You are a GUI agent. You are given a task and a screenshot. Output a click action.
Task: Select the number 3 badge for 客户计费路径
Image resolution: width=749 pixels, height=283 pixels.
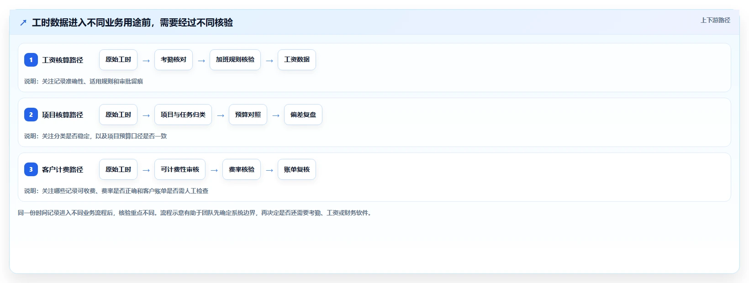point(31,169)
